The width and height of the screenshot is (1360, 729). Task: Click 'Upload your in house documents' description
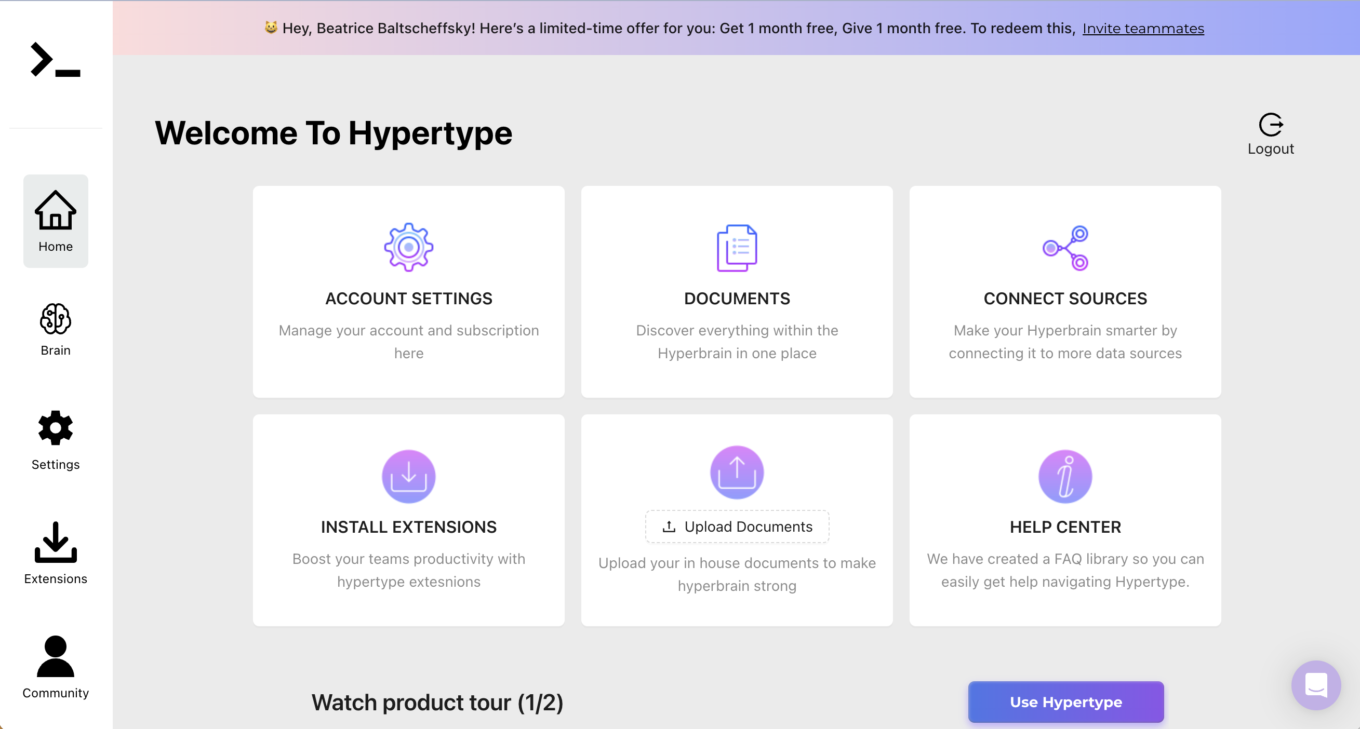coord(737,574)
